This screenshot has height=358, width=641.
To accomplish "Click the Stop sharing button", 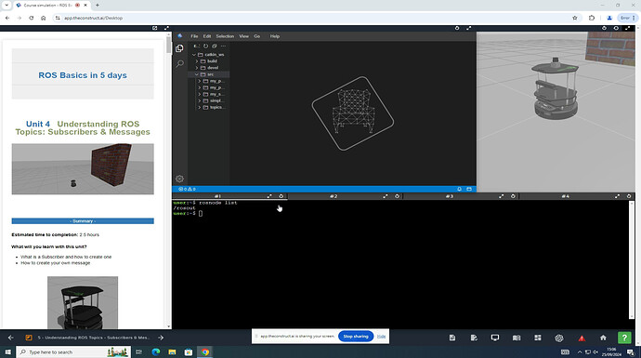I will (356, 337).
